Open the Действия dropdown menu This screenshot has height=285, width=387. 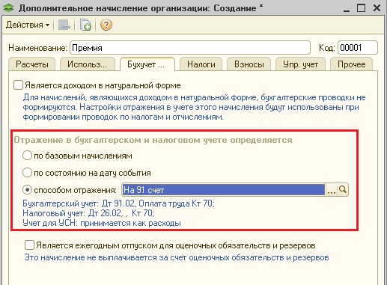[x=28, y=25]
